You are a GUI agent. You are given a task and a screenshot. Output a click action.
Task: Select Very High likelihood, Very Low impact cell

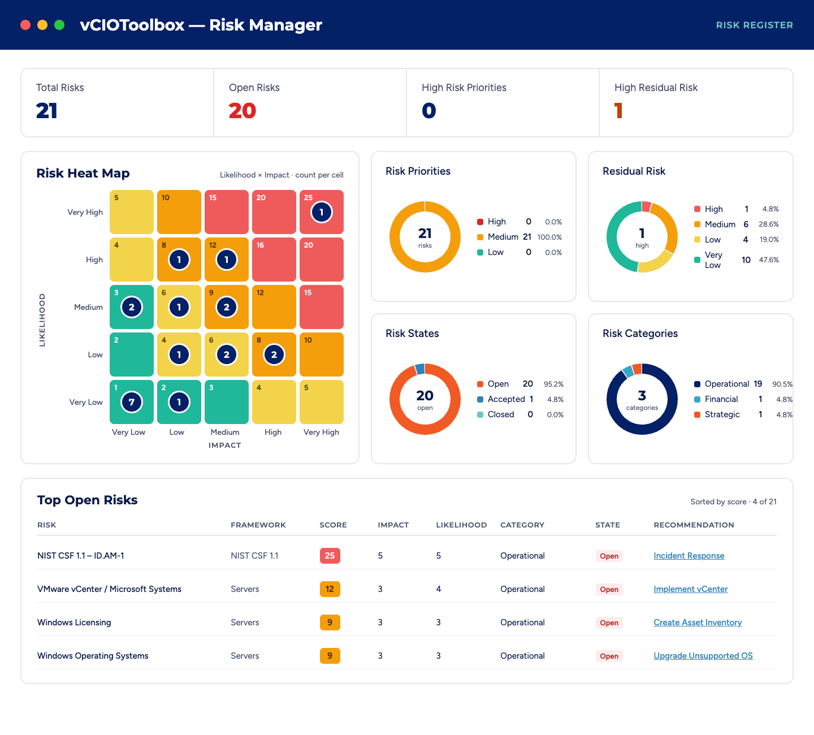click(132, 212)
